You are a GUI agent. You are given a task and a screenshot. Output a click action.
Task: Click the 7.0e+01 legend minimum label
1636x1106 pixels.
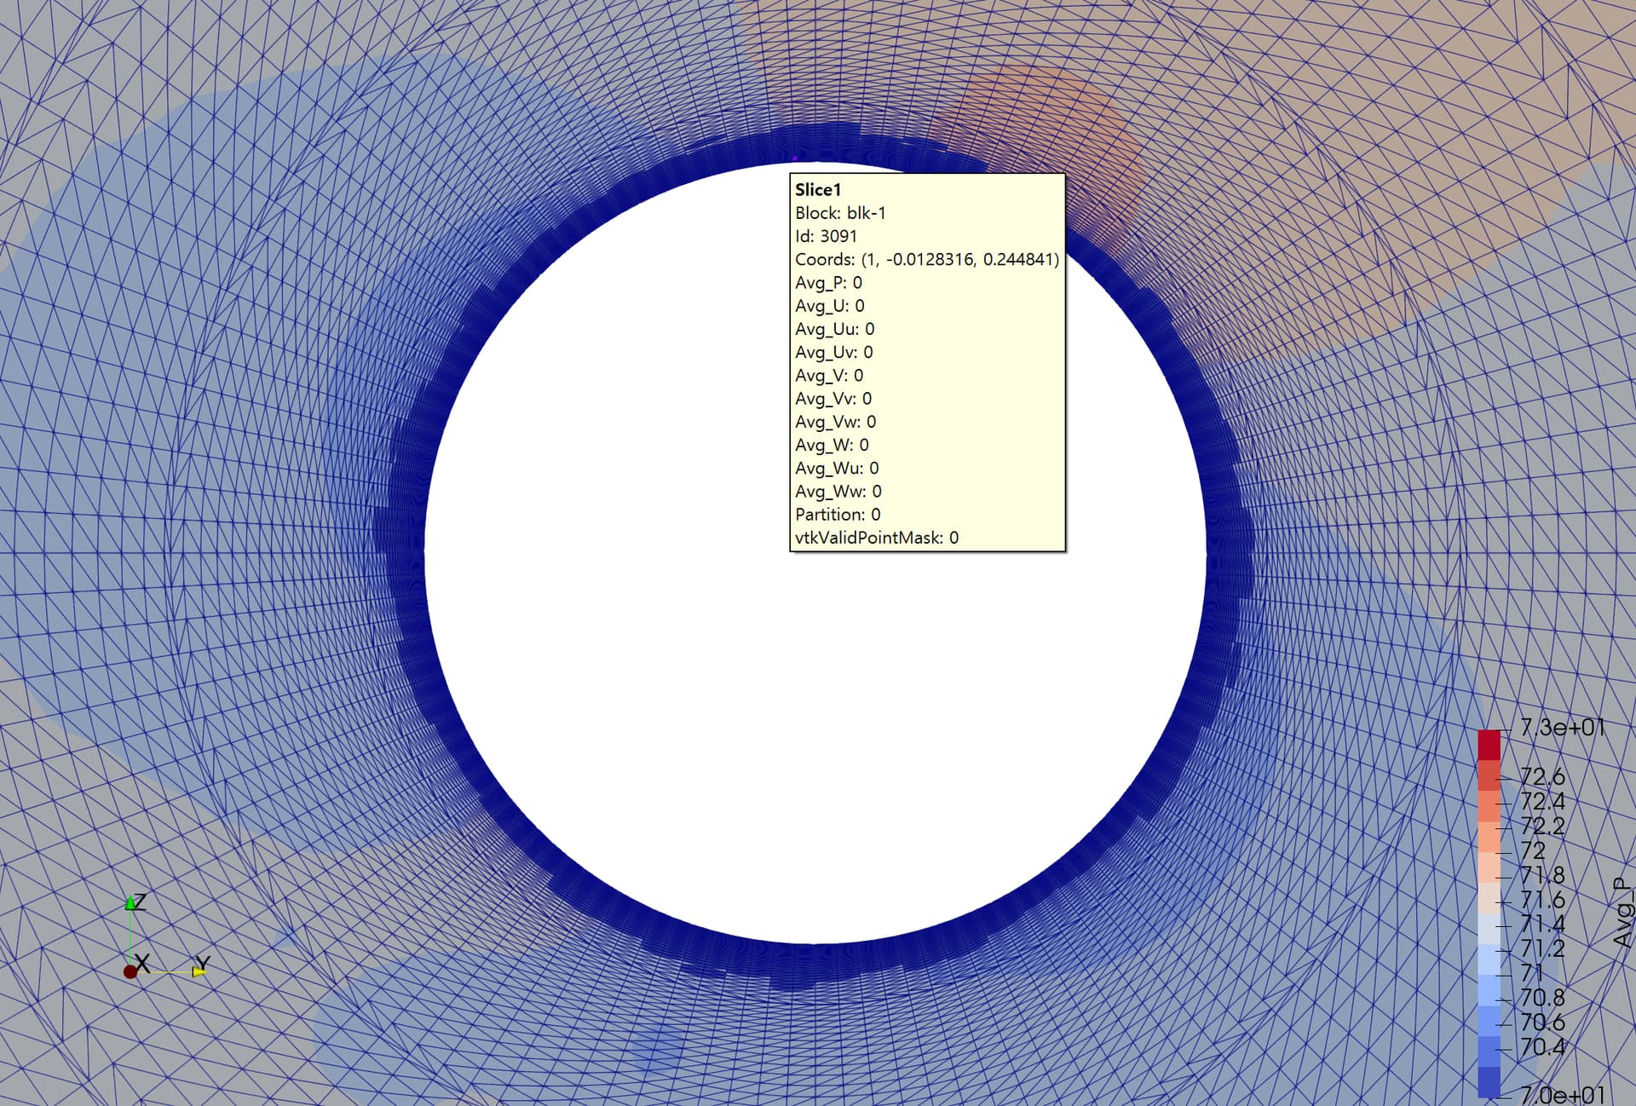[x=1562, y=1094]
